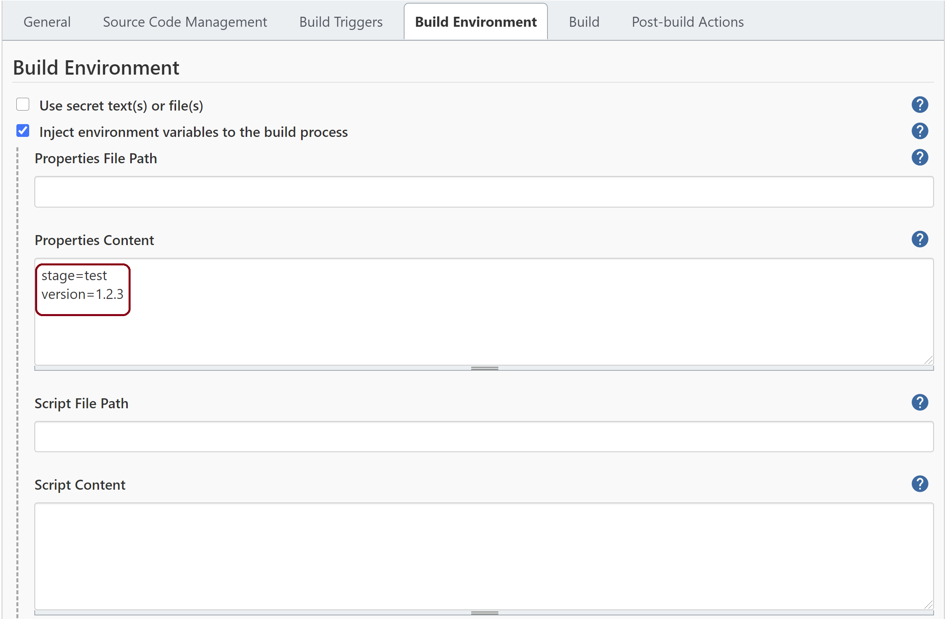Grab the Script Content textarea resize bar
Image resolution: width=946 pixels, height=619 pixels.
pyautogui.click(x=484, y=613)
